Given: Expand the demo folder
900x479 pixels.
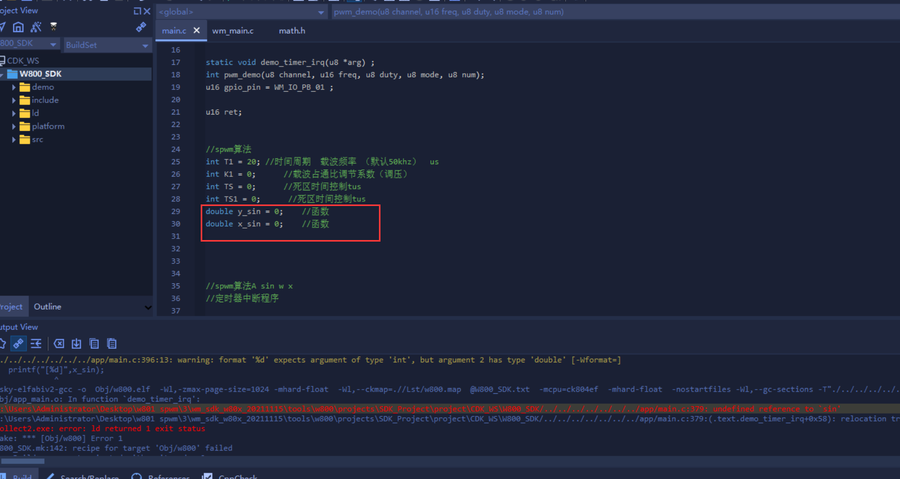Looking at the screenshot, I should (x=14, y=87).
